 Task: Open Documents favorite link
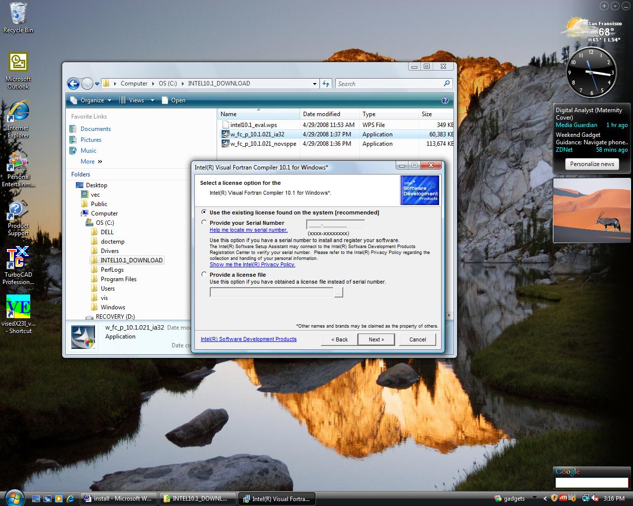pyautogui.click(x=95, y=129)
